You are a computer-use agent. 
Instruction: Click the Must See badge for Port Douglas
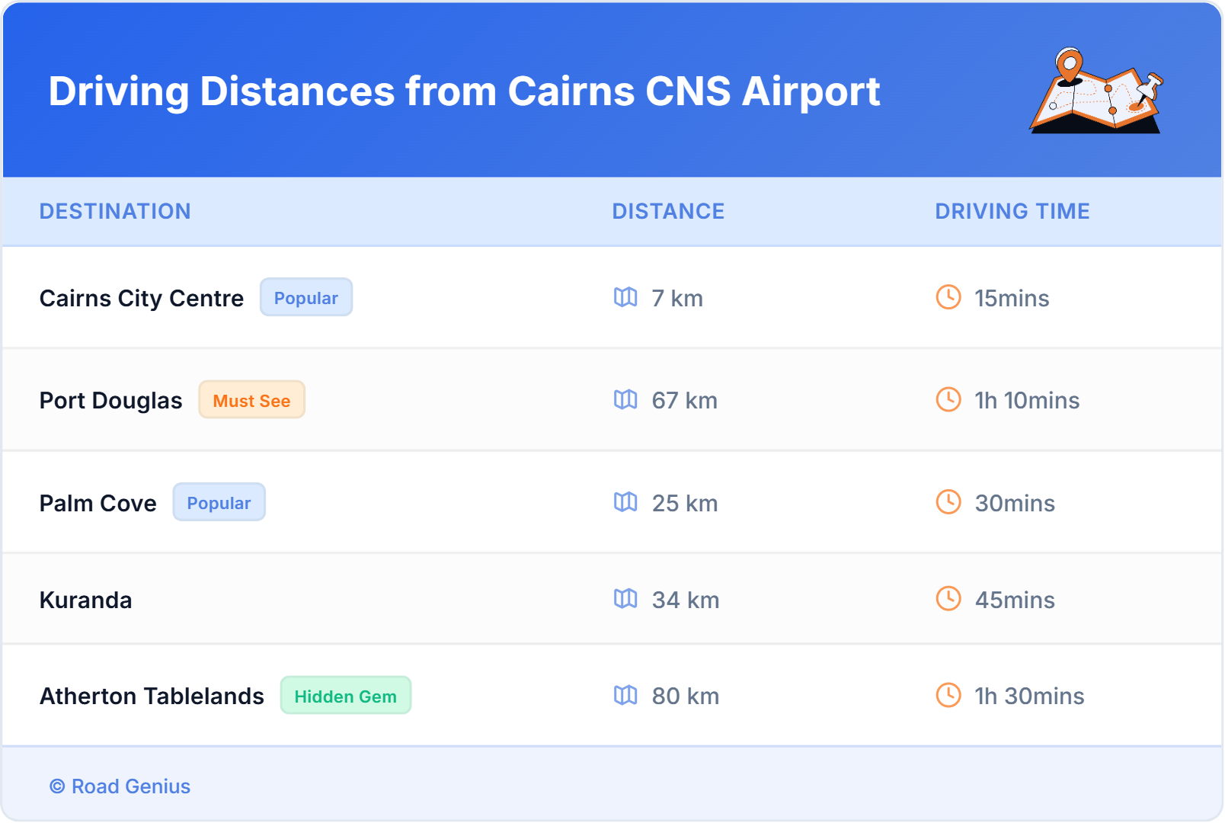click(x=251, y=400)
